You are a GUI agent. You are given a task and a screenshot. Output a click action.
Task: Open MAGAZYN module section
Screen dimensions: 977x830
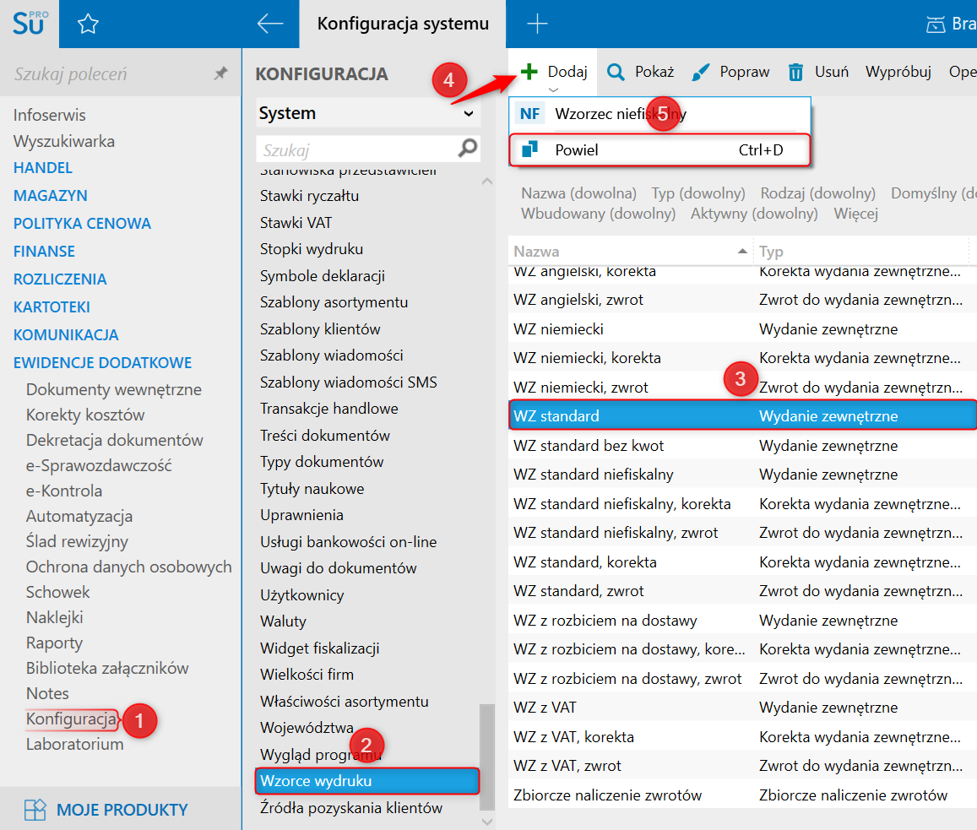(x=51, y=196)
